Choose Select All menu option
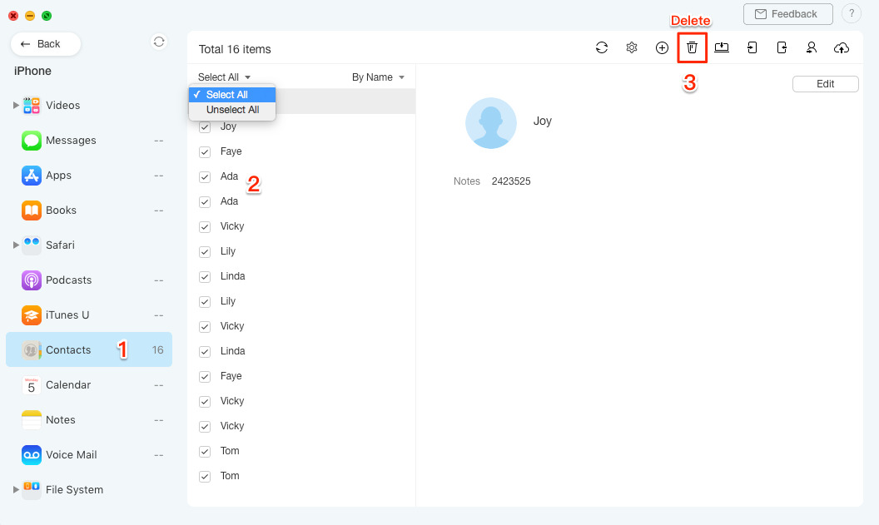 click(232, 95)
